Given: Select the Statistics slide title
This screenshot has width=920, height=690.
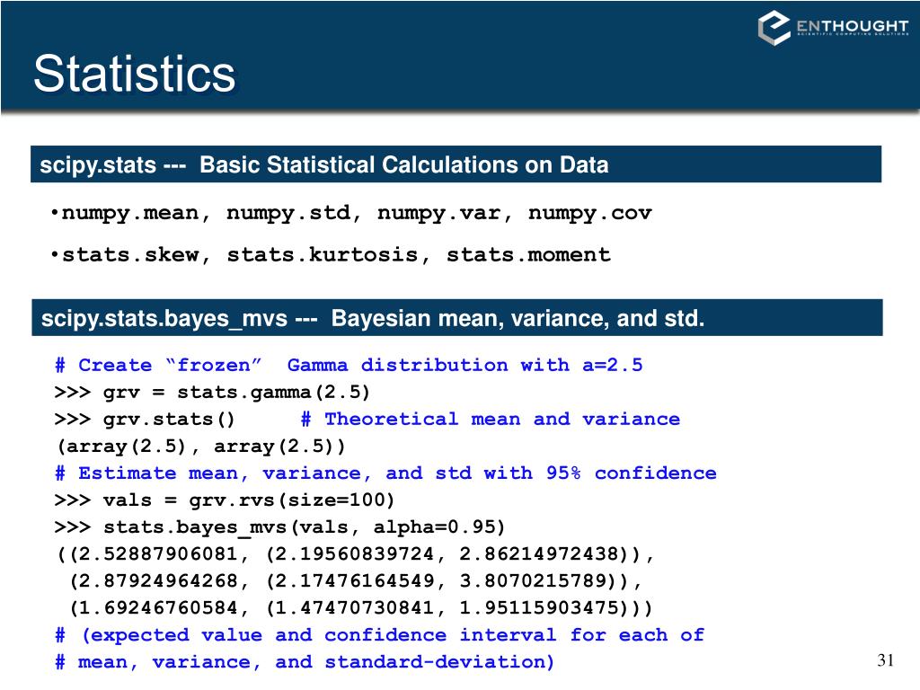Looking at the screenshot, I should pyautogui.click(x=135, y=74).
